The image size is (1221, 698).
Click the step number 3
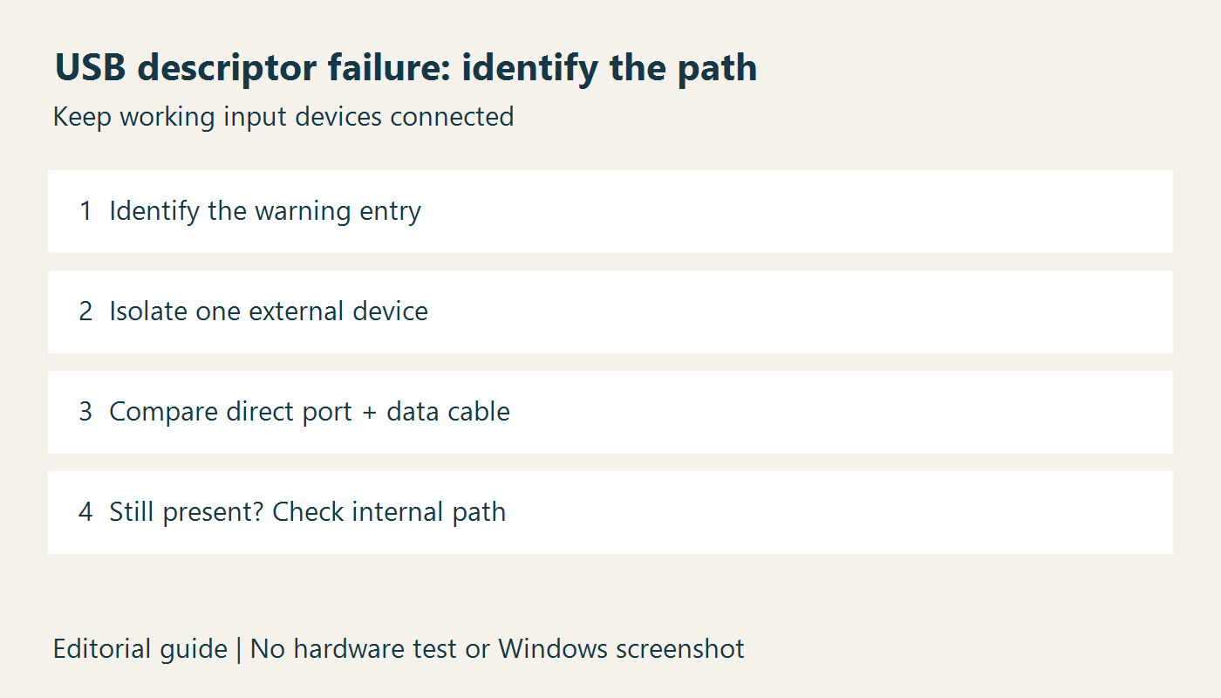click(85, 412)
